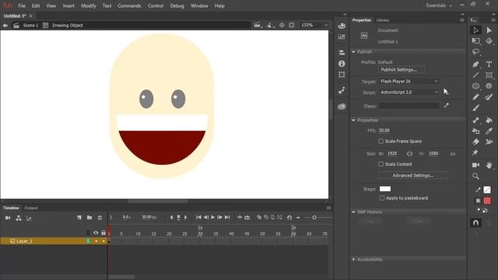Open the Commands menu
Viewport: 498px width, 280px height.
(x=129, y=5)
